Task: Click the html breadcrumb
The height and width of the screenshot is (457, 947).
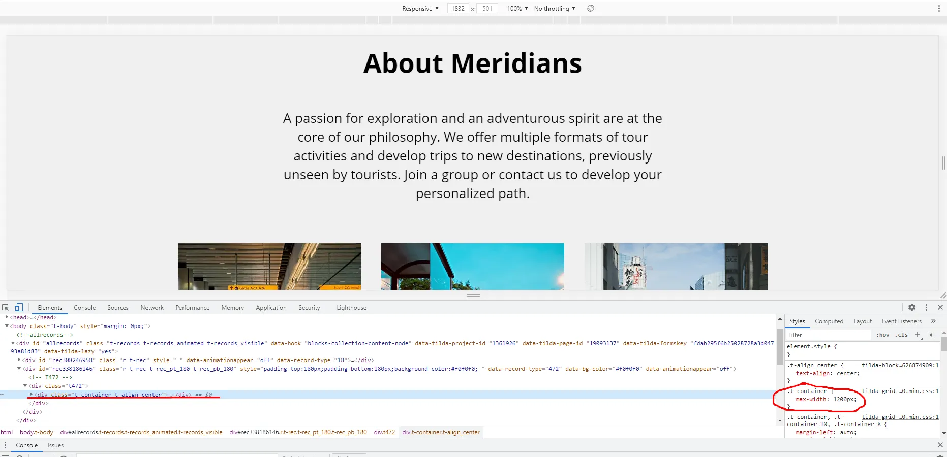Action: pyautogui.click(x=7, y=432)
